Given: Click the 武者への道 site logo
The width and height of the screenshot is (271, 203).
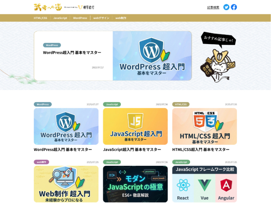Looking at the screenshot, I should [48, 7].
